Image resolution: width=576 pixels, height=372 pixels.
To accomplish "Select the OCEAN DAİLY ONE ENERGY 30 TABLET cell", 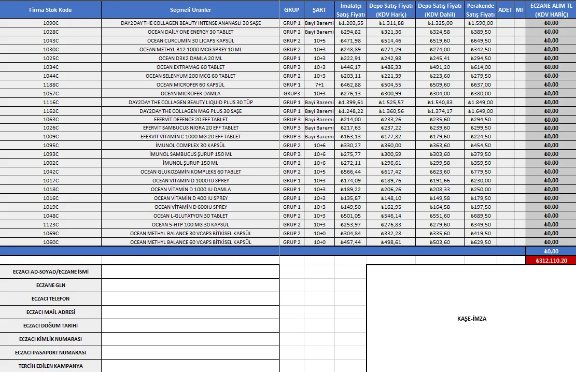I will coord(190,32).
